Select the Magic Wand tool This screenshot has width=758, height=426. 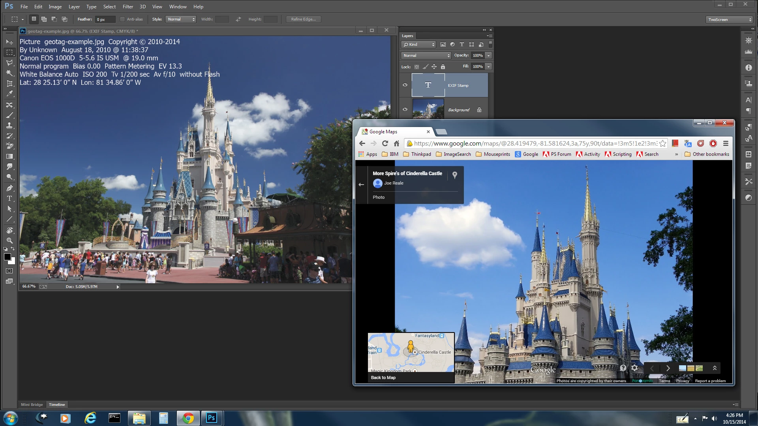pyautogui.click(x=9, y=73)
